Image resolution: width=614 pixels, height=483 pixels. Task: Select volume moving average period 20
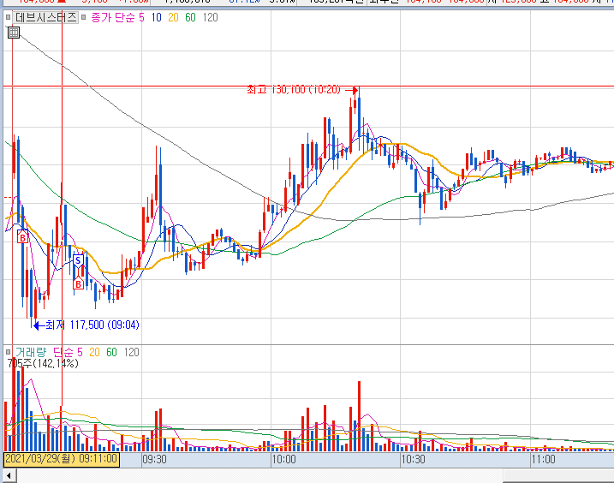point(94,352)
